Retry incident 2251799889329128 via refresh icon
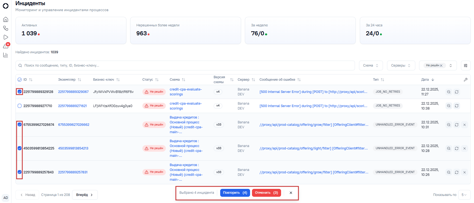 457,92
